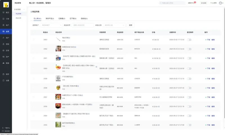Open the 选择商户 merchant dropdown
Image resolution: width=225 pixels, height=135 pixels.
tap(51, 25)
